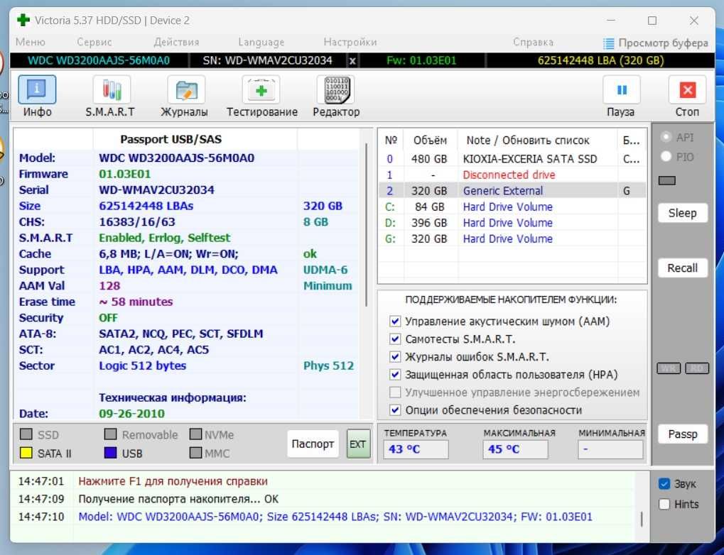This screenshot has width=724, height=555.
Task: Click the Erase time ~ 58 minutes value
Action: [x=136, y=302]
